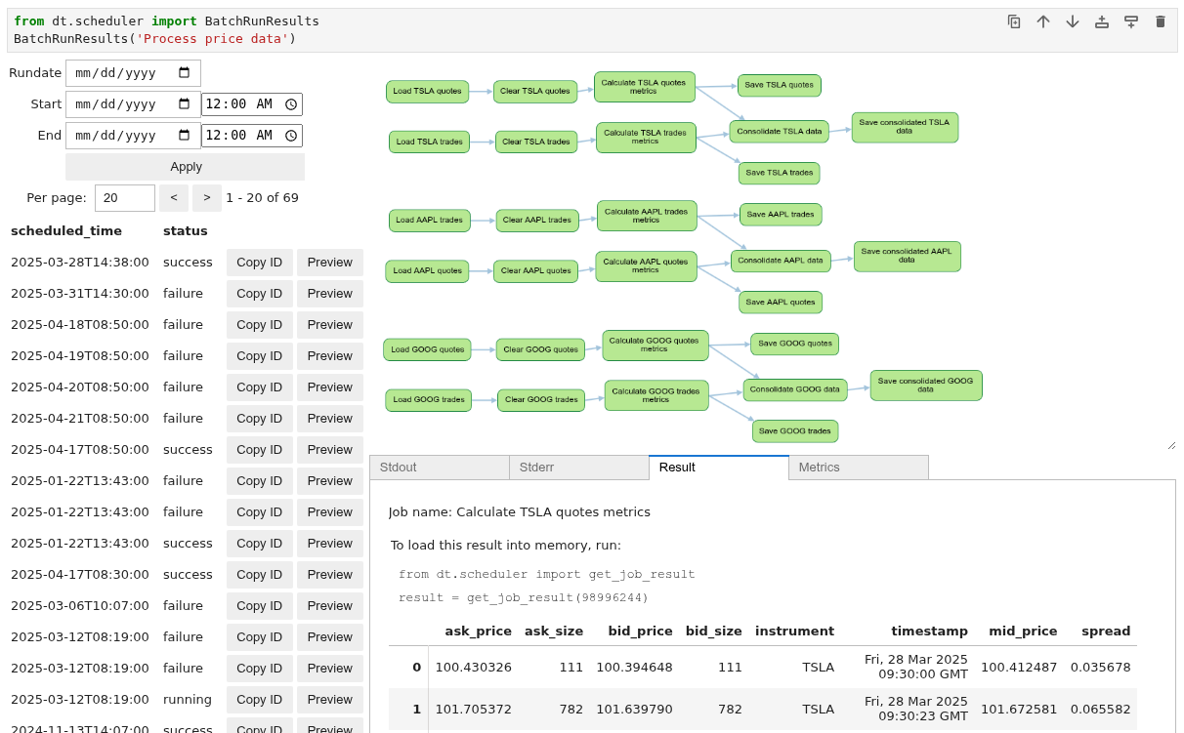Open calendar picker for Rundate field
Image resolution: width=1184 pixels, height=733 pixels.
click(x=185, y=73)
